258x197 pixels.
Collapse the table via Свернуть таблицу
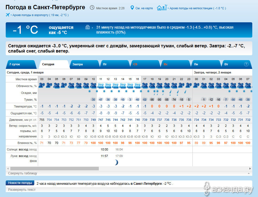click(x=23, y=173)
